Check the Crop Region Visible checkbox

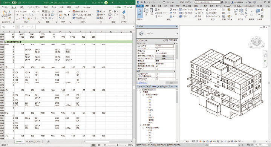click(156, 76)
